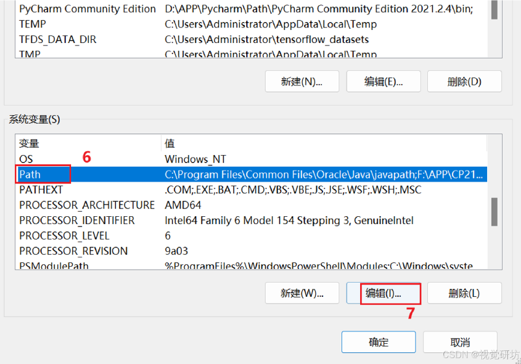Confirm with the 确定 button

tap(378, 342)
